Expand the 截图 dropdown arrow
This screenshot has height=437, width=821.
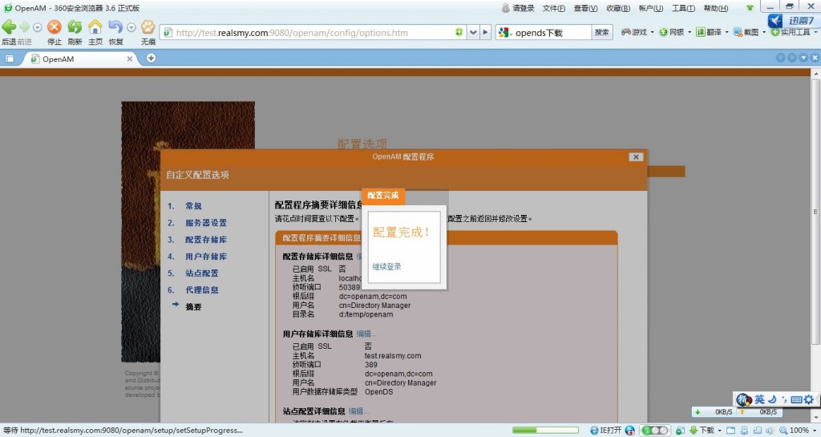pyautogui.click(x=764, y=32)
